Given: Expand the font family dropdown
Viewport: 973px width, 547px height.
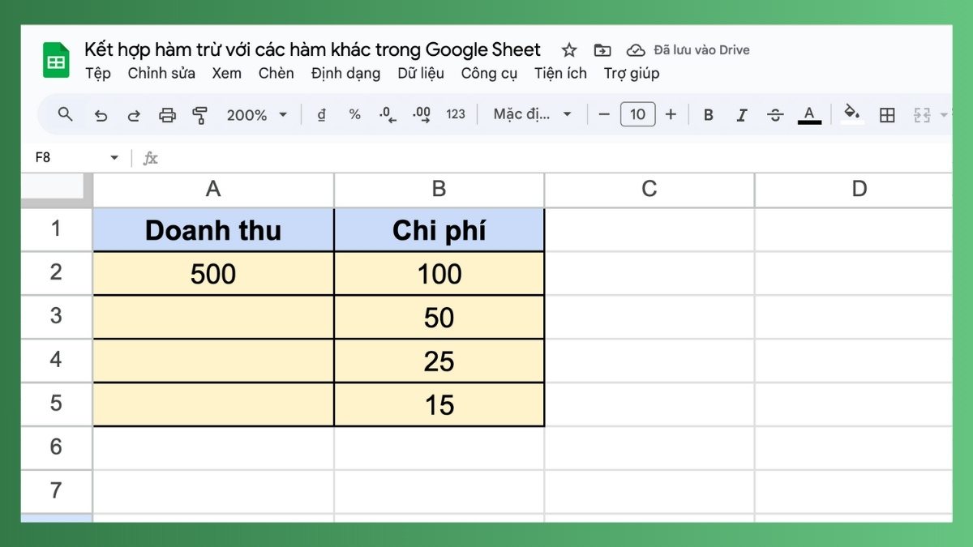Looking at the screenshot, I should [x=532, y=115].
